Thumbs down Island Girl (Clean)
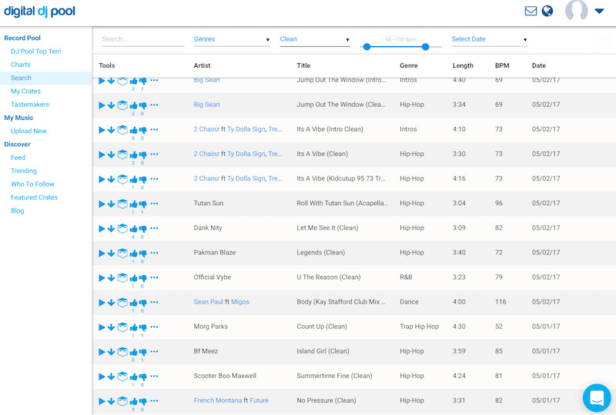Screen dimensions: 616x415 [x=142, y=352]
